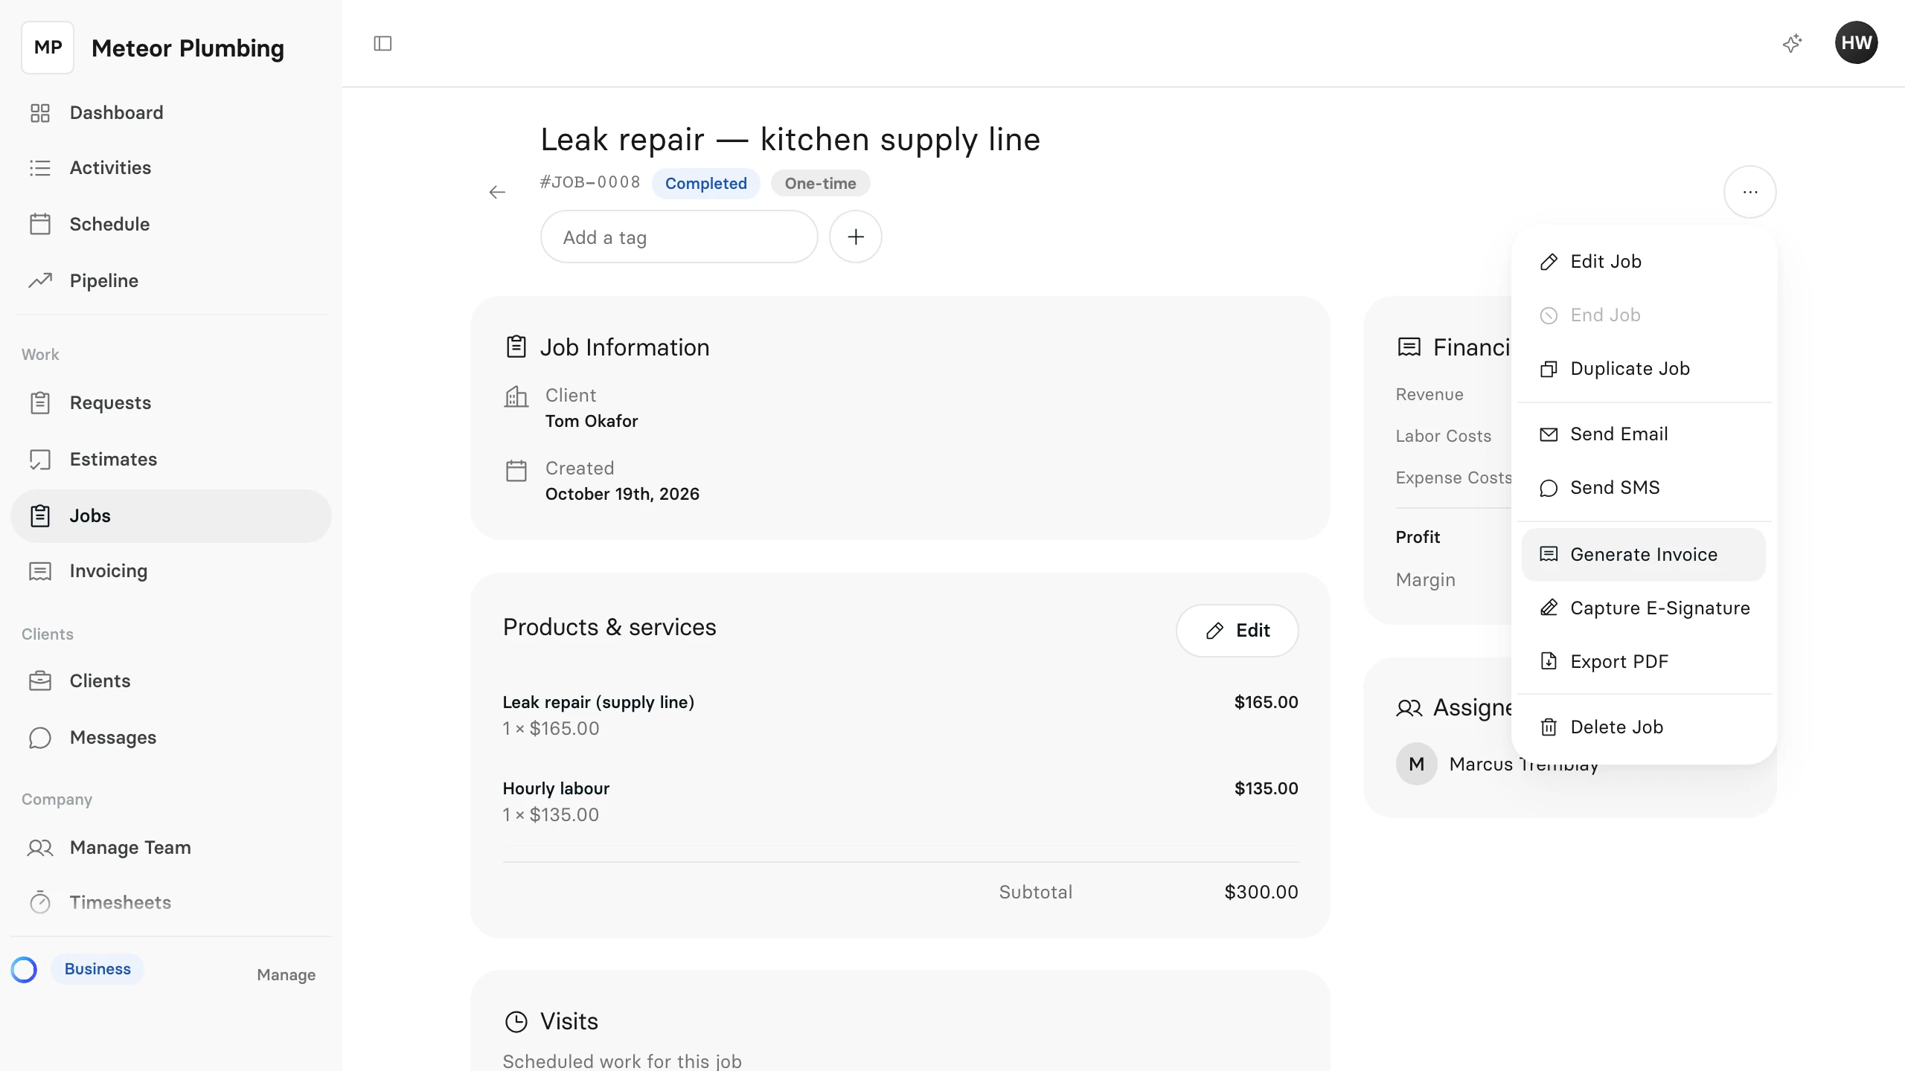This screenshot has width=1905, height=1071.
Task: Click the Business plan badge
Action: pyautogui.click(x=97, y=969)
